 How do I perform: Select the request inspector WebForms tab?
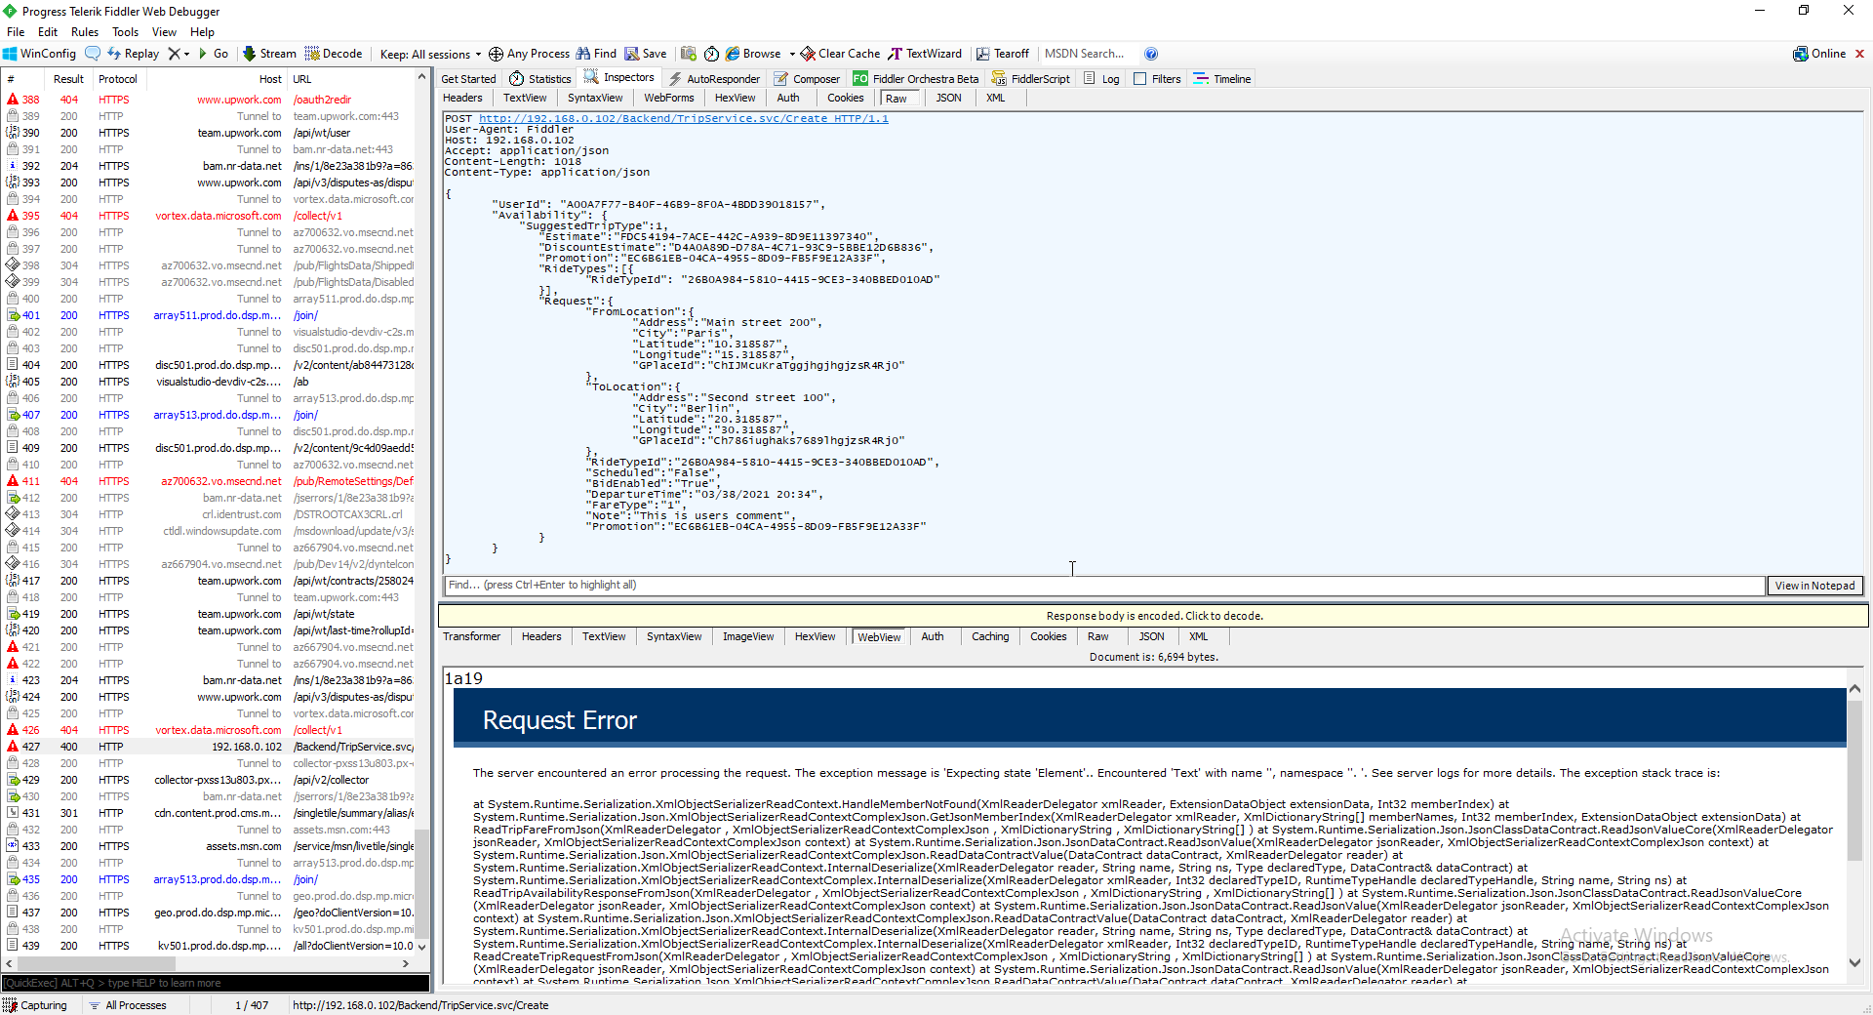(669, 98)
